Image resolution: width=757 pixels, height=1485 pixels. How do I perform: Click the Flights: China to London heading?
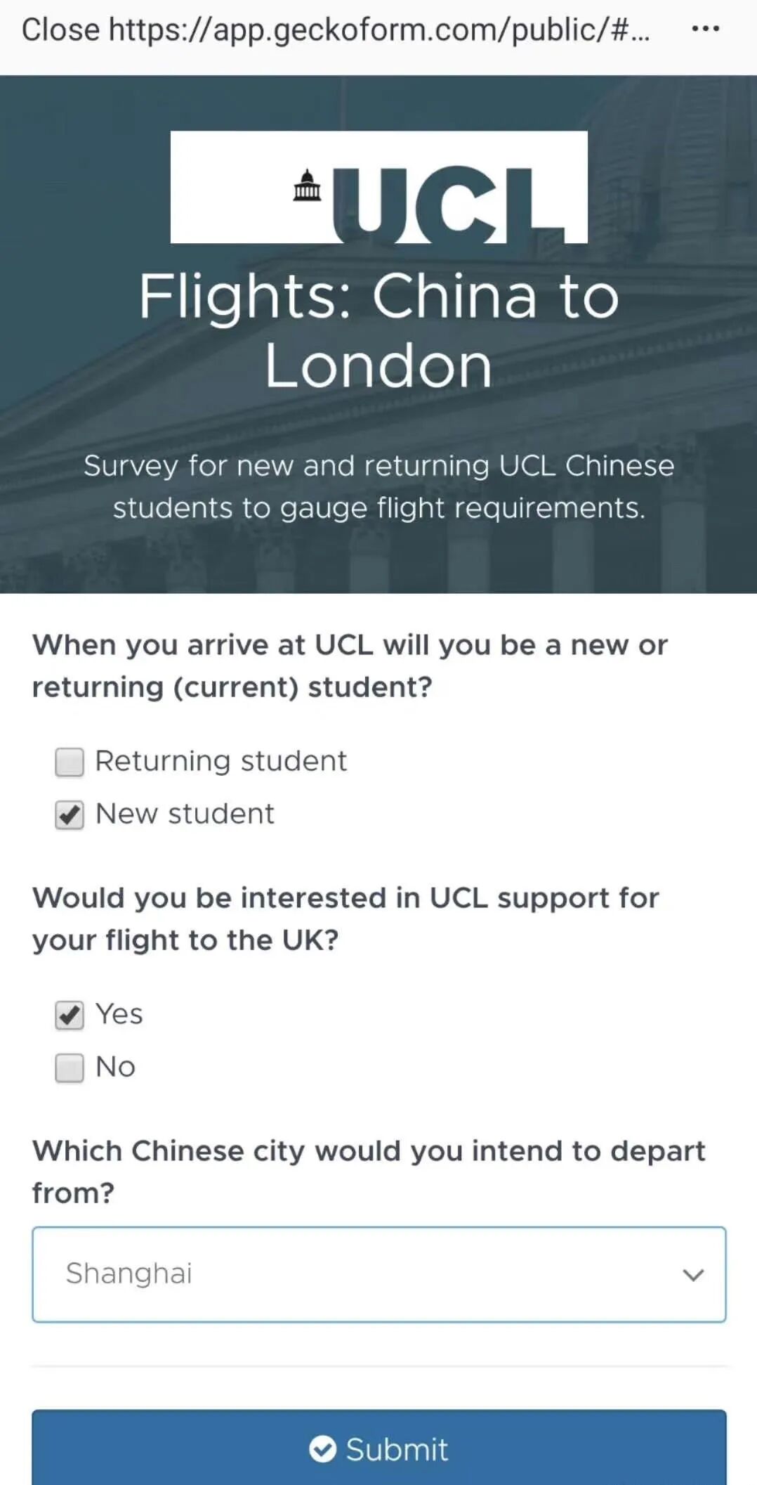click(x=378, y=330)
